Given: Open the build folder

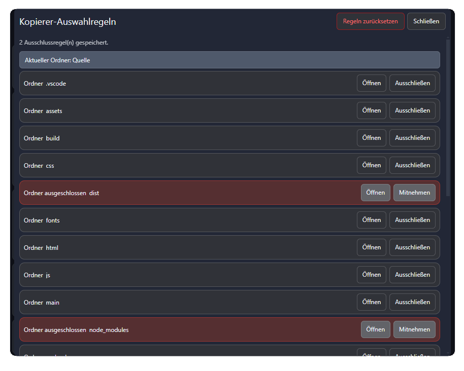Looking at the screenshot, I should 372,138.
